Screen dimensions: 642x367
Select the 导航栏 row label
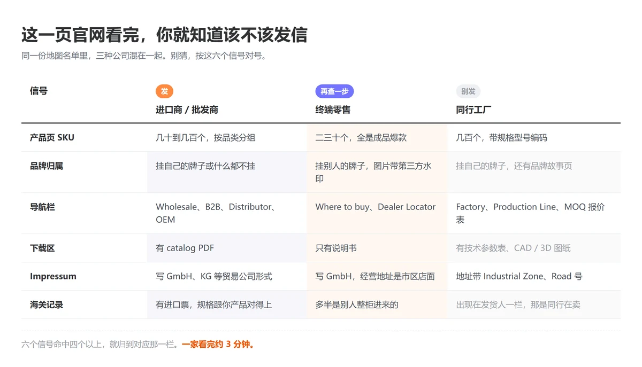click(42, 207)
